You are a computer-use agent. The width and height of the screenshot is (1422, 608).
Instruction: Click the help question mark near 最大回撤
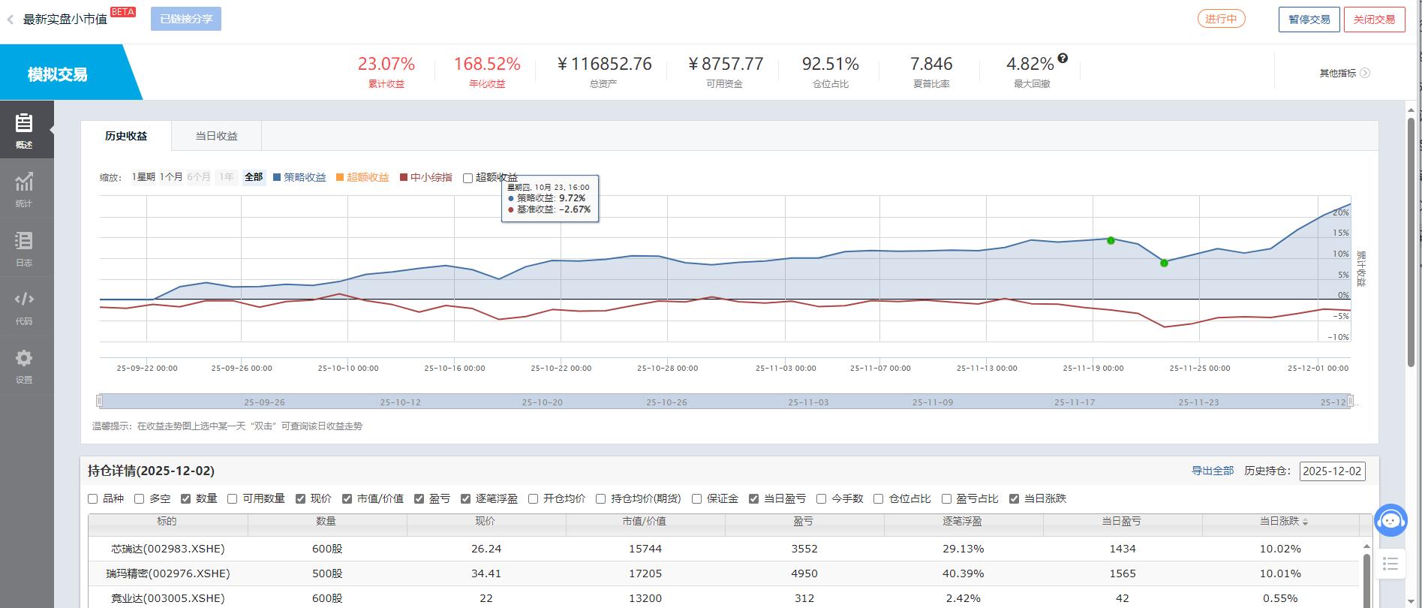tap(1063, 59)
